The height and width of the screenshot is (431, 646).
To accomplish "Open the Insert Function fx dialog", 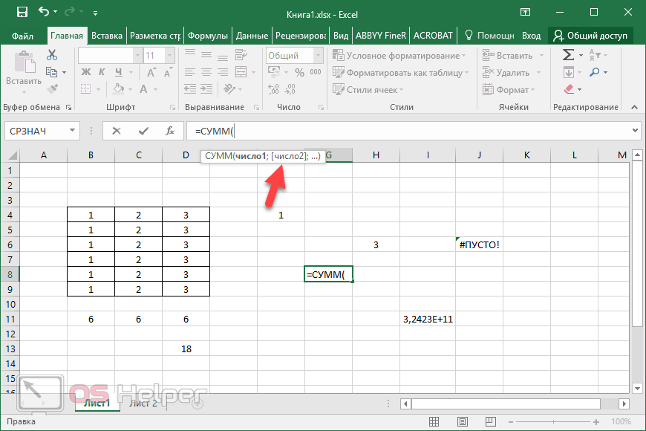I will (169, 131).
